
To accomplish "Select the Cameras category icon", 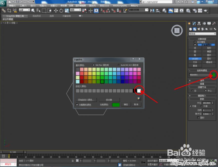I will pos(203,29).
